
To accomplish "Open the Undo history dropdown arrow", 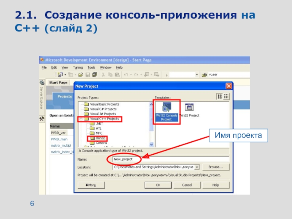I will (131, 75).
